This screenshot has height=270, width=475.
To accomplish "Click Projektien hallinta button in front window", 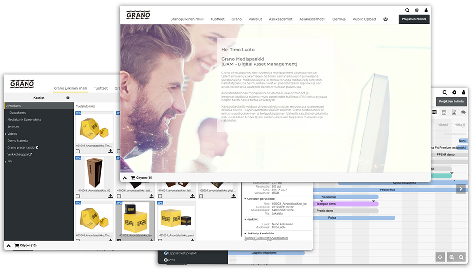I will point(414,19).
